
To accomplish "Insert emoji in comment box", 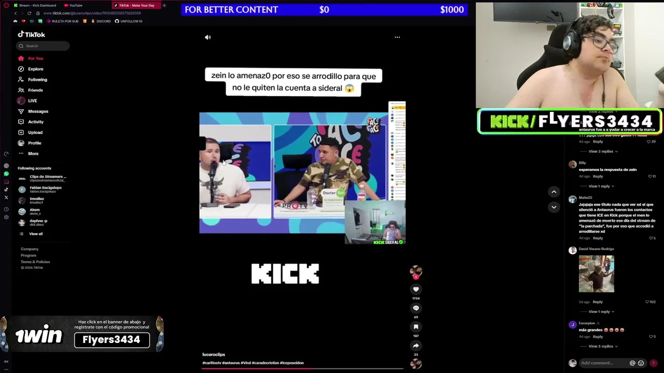I will (641, 363).
